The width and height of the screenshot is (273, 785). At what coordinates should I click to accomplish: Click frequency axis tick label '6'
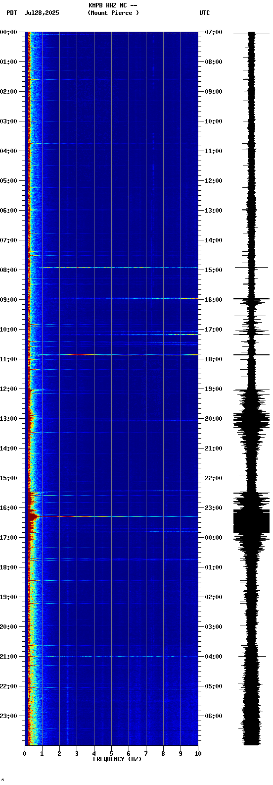[x=129, y=754]
